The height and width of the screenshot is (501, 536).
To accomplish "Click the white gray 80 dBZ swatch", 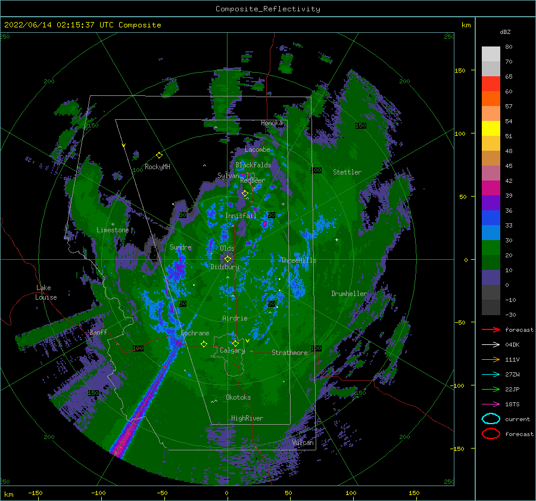I will [491, 54].
